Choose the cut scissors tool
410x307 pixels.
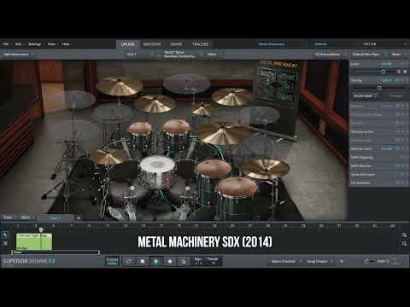point(5,243)
